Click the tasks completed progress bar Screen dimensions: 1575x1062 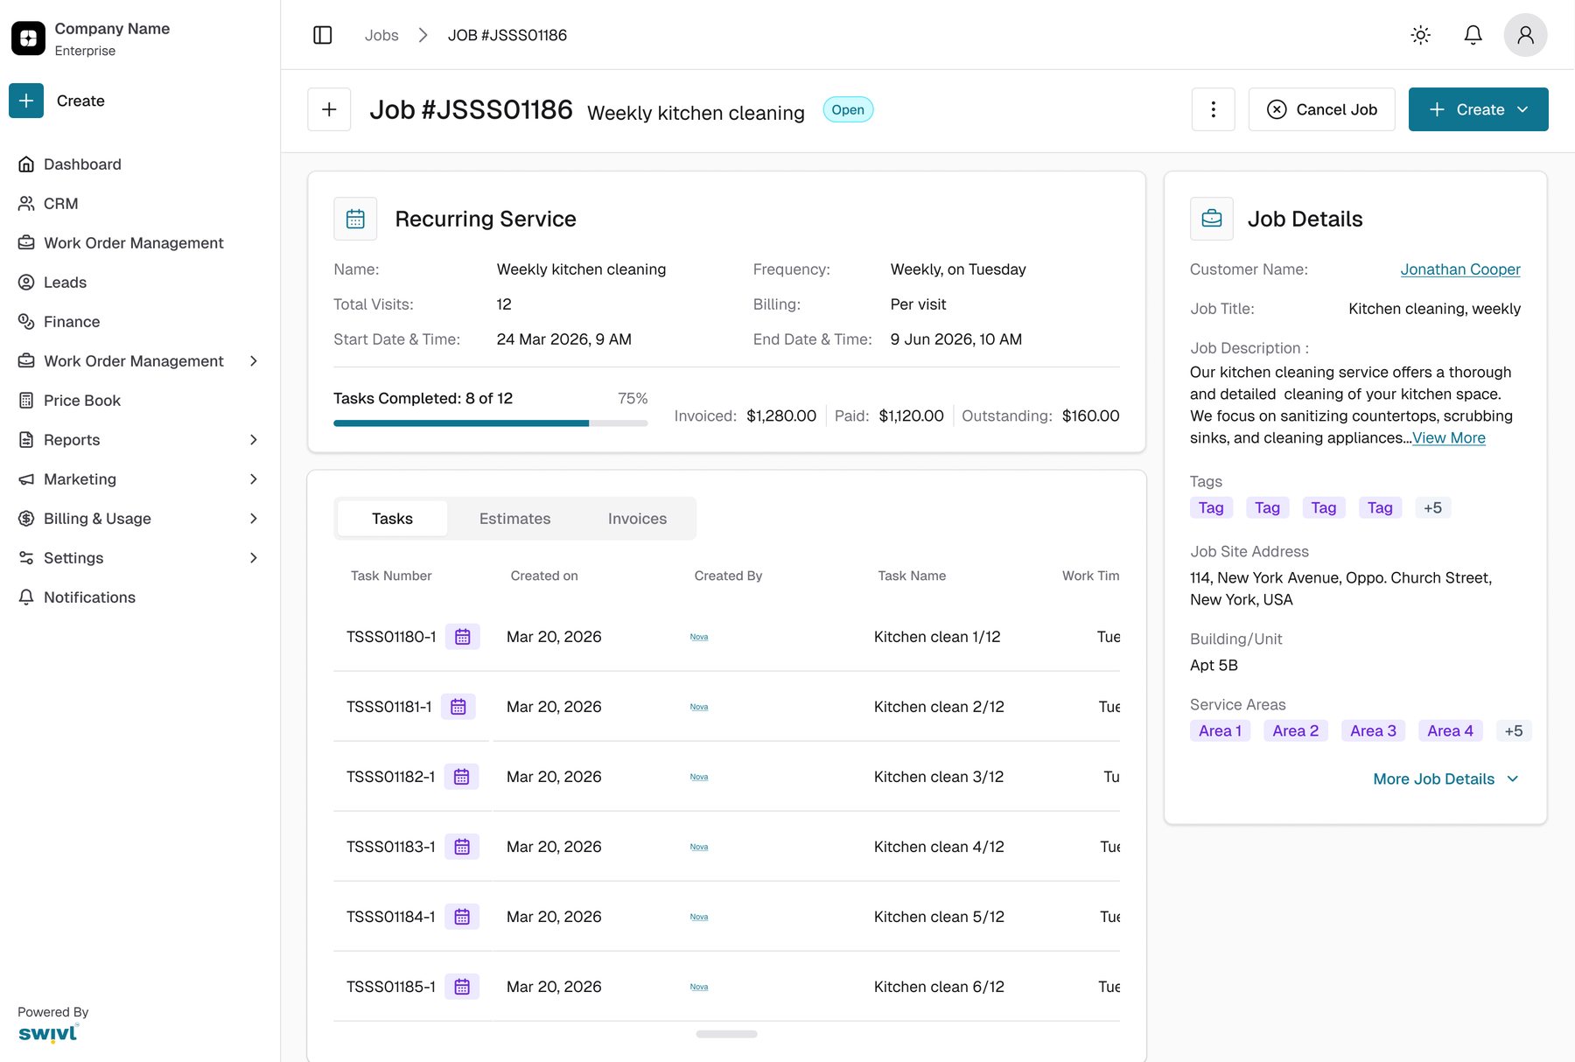(490, 423)
